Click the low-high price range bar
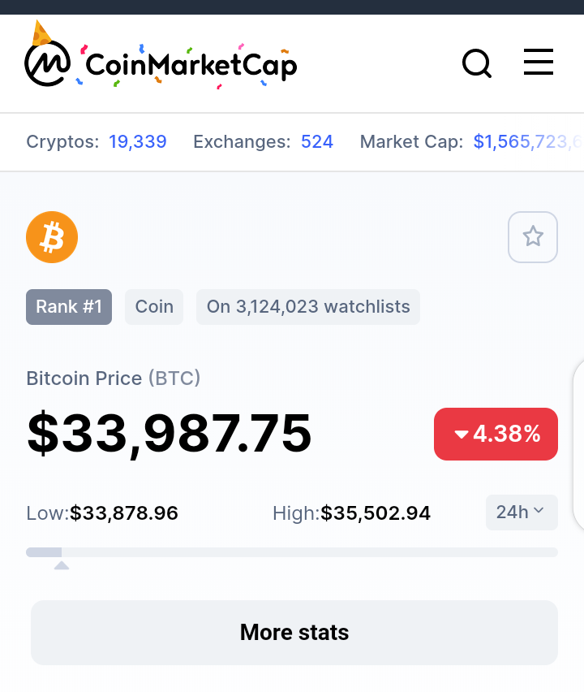The width and height of the screenshot is (584, 692). [x=292, y=552]
